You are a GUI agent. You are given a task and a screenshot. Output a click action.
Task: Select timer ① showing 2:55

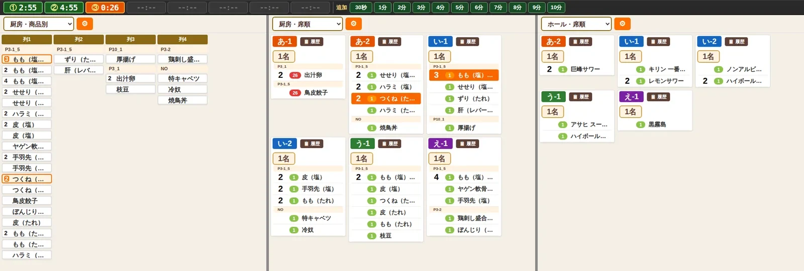(23, 8)
